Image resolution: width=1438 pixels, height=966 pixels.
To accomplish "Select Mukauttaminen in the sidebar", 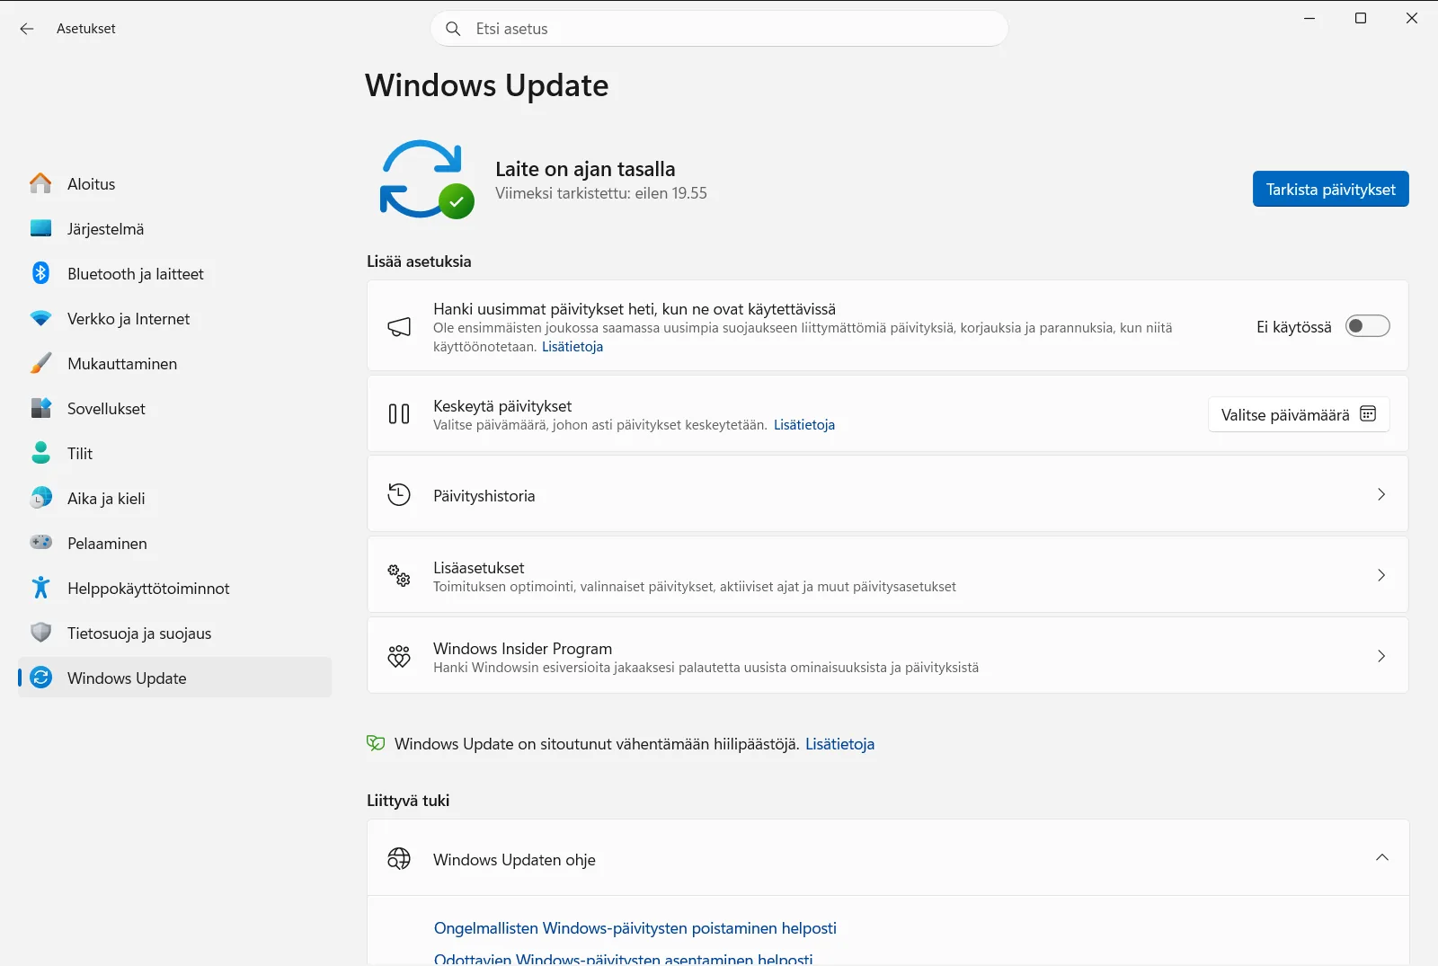I will (x=174, y=363).
